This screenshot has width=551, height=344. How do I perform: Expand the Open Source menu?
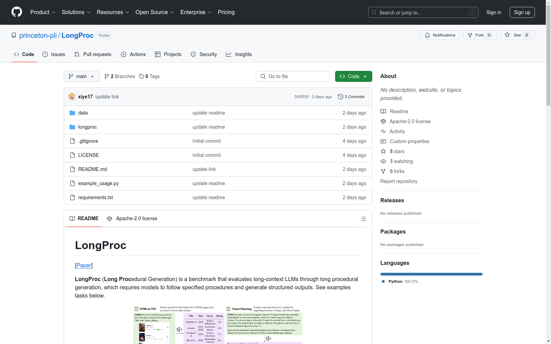[155, 12]
